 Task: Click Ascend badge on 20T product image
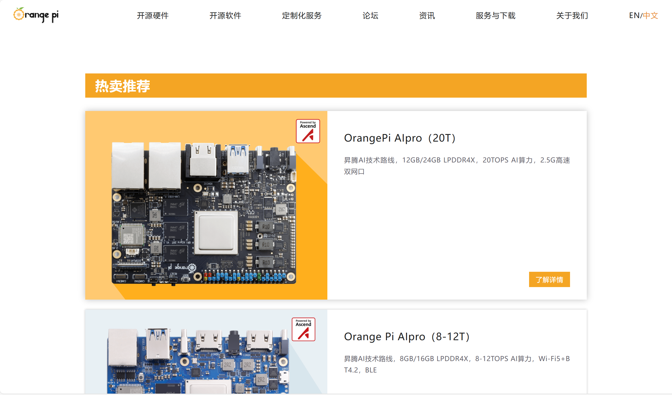(308, 131)
